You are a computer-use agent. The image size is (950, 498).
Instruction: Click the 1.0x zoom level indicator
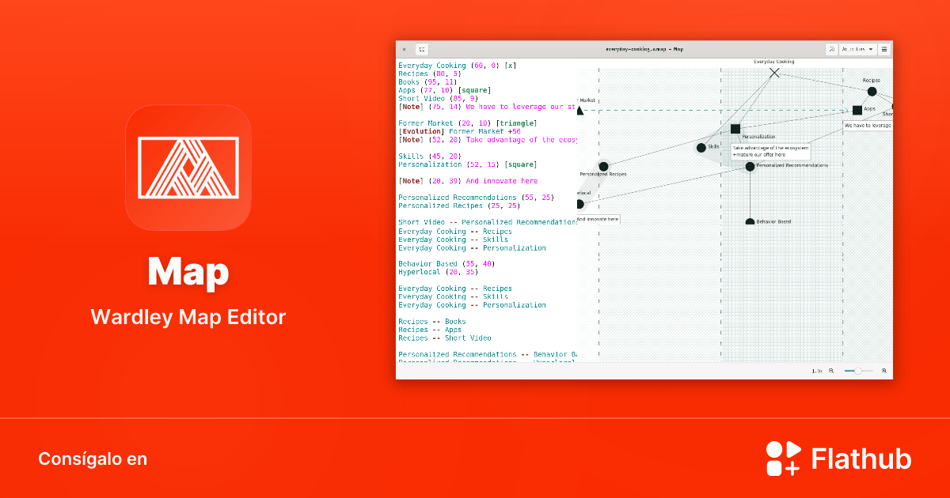[x=818, y=370]
